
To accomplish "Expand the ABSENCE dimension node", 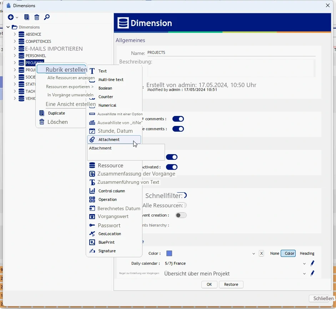I will pos(15,34).
